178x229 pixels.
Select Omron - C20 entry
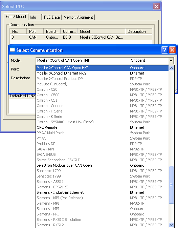pyautogui.click(x=102, y=89)
